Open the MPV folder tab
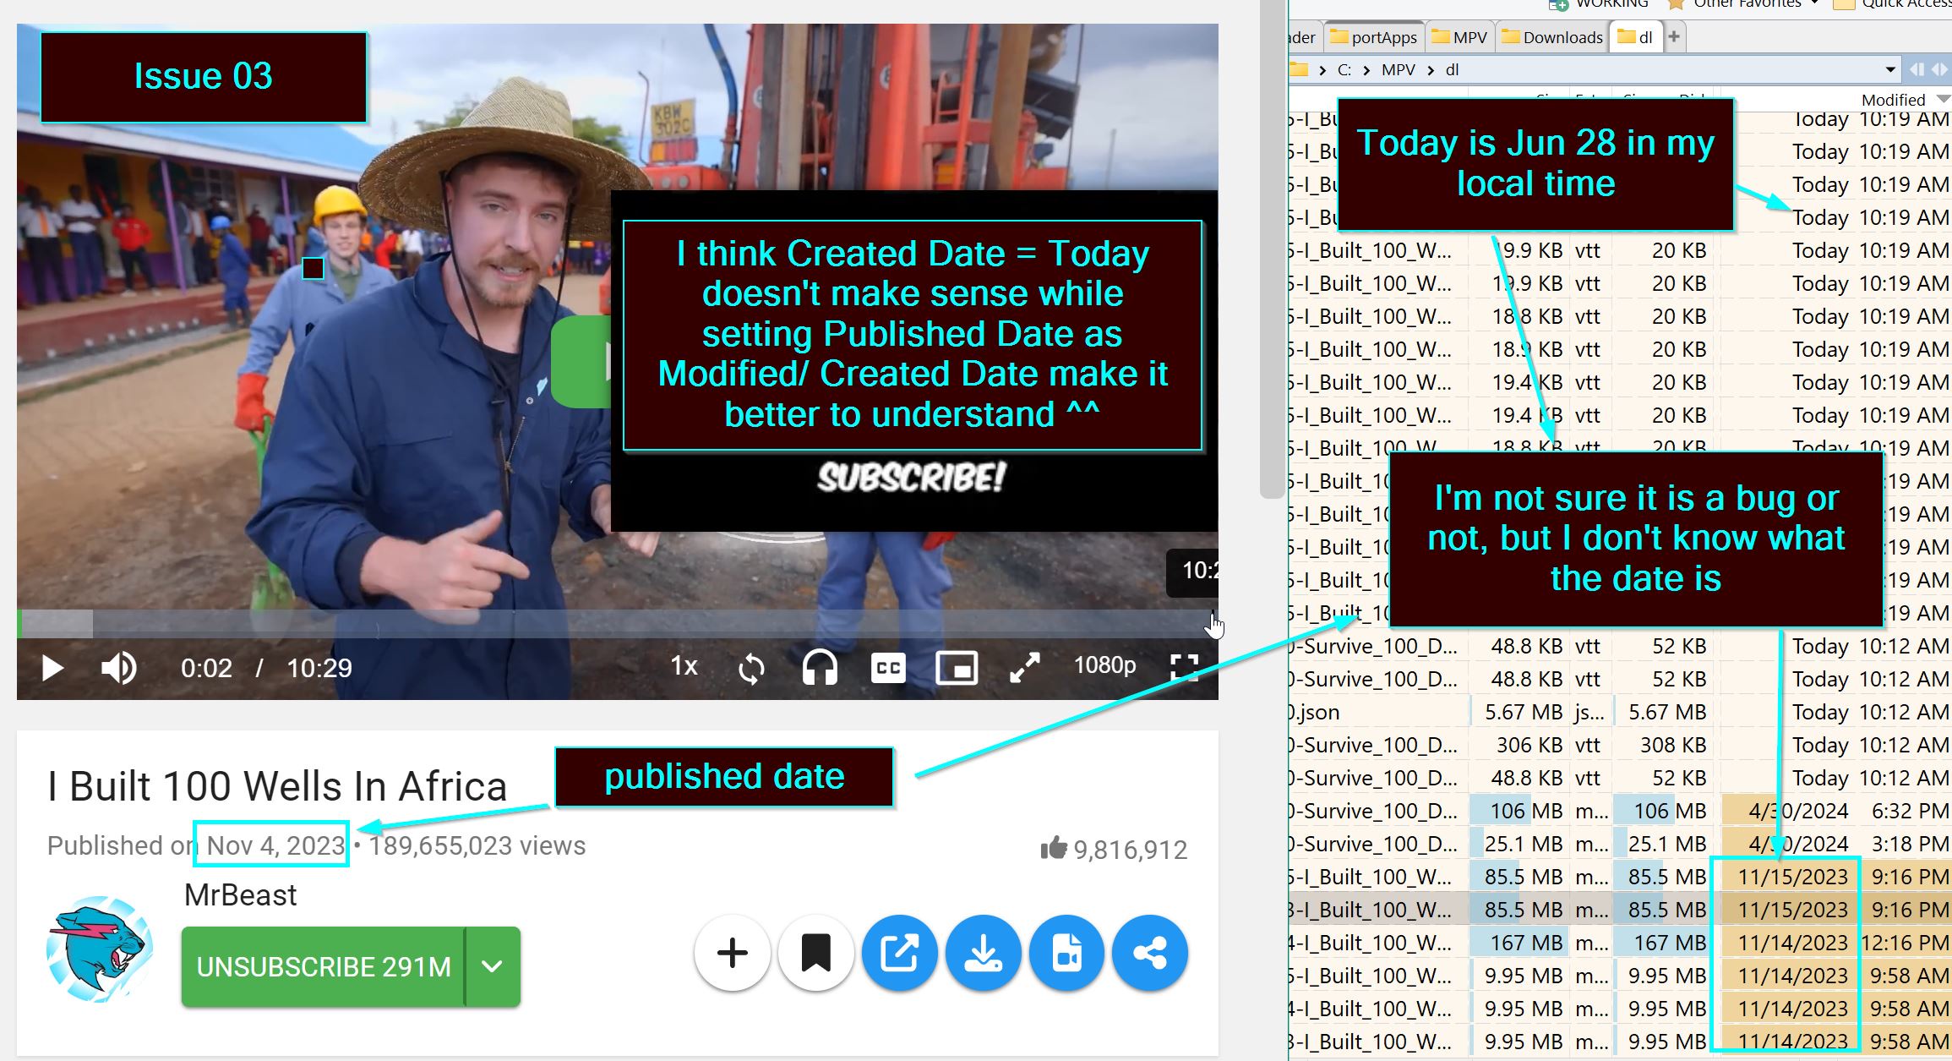Viewport: 1952px width, 1061px height. (x=1460, y=37)
